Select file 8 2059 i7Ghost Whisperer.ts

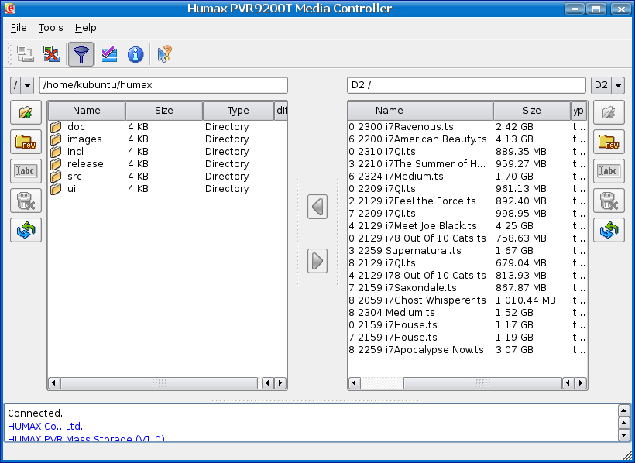click(417, 300)
